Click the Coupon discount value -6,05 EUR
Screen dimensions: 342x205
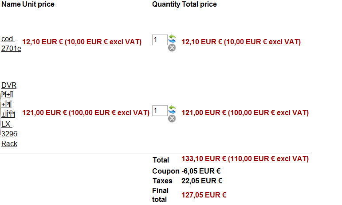(x=201, y=171)
